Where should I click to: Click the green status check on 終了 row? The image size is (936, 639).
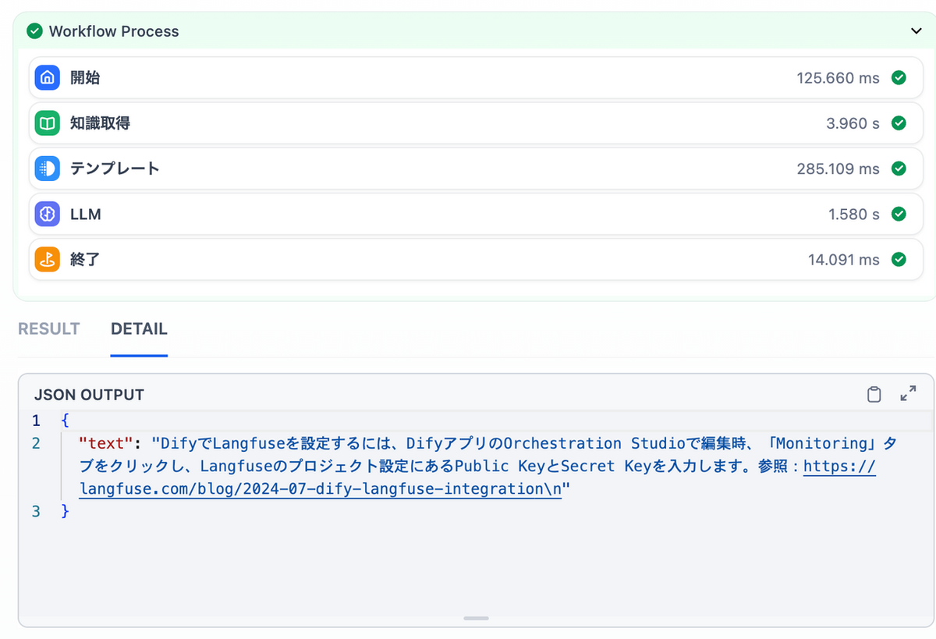tap(899, 259)
